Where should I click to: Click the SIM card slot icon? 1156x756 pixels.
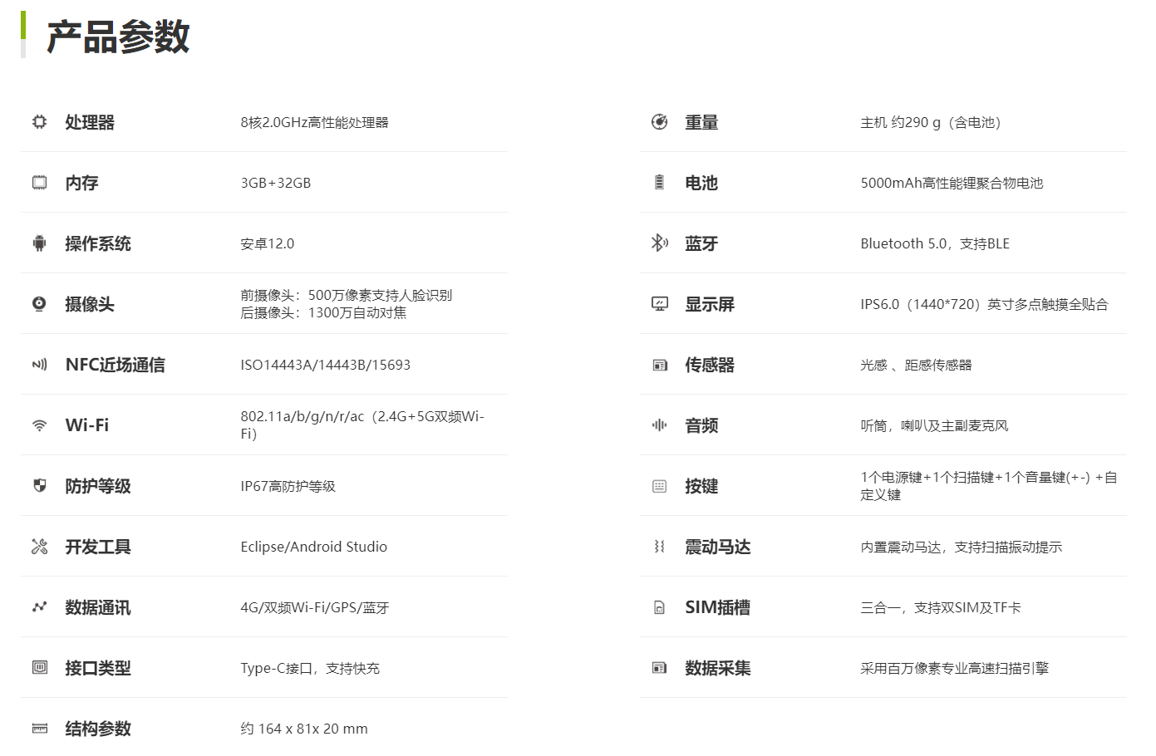pyautogui.click(x=659, y=607)
